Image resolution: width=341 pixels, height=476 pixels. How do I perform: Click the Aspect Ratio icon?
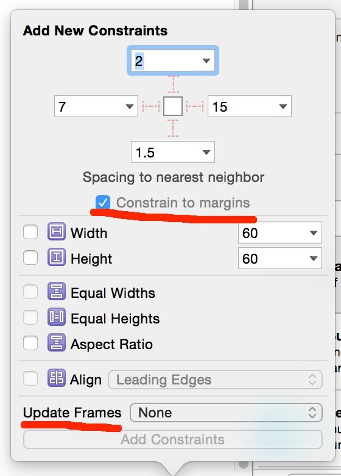(57, 342)
